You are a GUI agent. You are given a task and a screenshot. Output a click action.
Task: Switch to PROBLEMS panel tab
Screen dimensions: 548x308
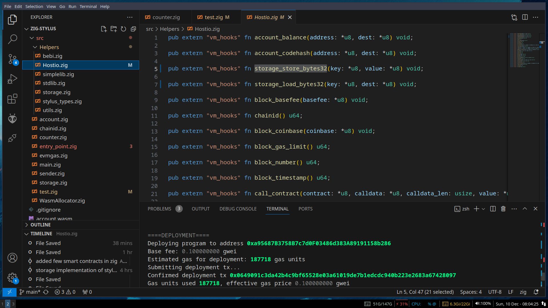pos(165,209)
